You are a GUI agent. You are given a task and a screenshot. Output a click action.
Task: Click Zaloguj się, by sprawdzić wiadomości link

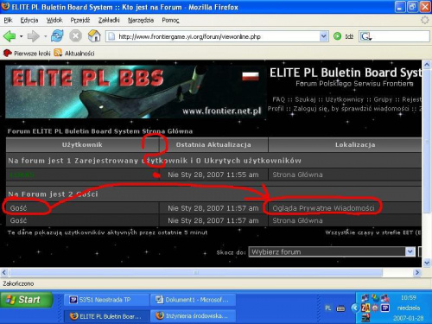point(351,109)
